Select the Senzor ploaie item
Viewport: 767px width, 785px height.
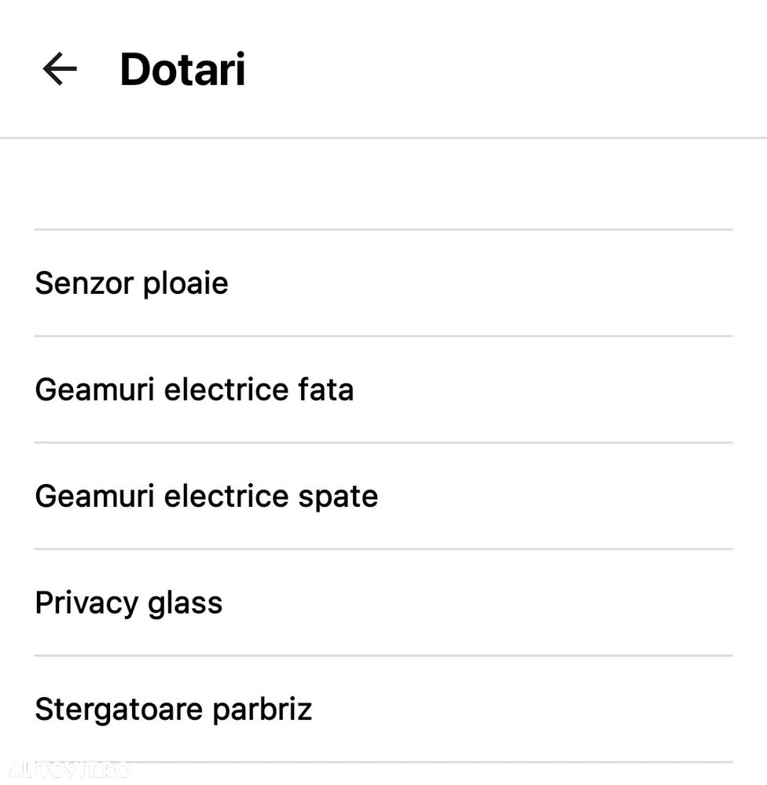coord(131,283)
